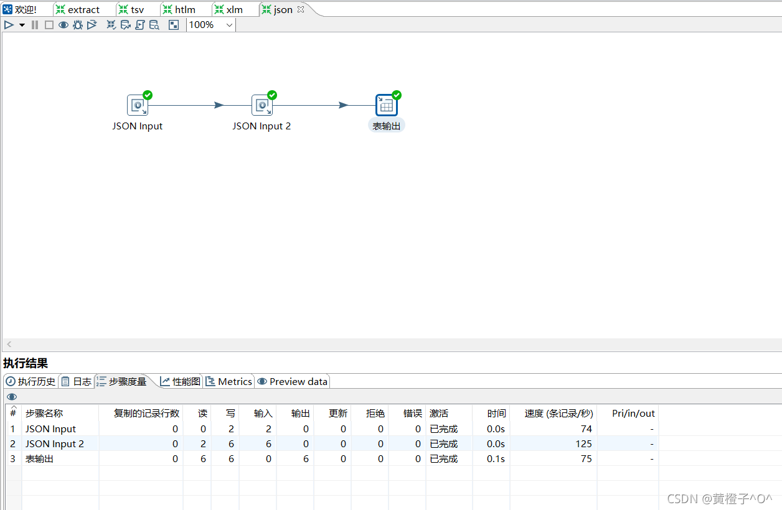Click the hop arrow leading into 表输出
This screenshot has height=510, width=782.
(343, 105)
